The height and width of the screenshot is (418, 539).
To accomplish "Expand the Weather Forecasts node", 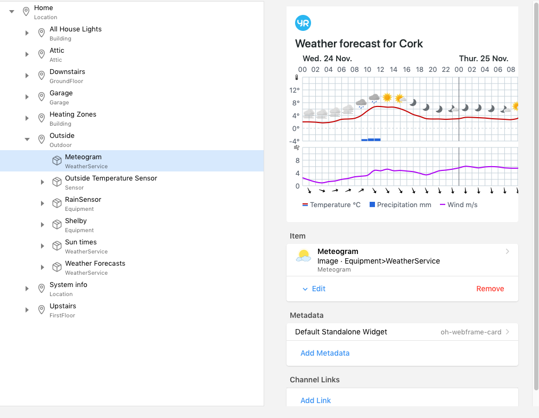I will [x=43, y=267].
